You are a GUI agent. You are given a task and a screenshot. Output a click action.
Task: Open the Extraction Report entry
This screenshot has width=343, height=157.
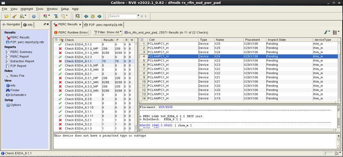point(20,62)
